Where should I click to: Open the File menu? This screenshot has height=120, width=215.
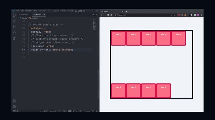(x=18, y=11)
